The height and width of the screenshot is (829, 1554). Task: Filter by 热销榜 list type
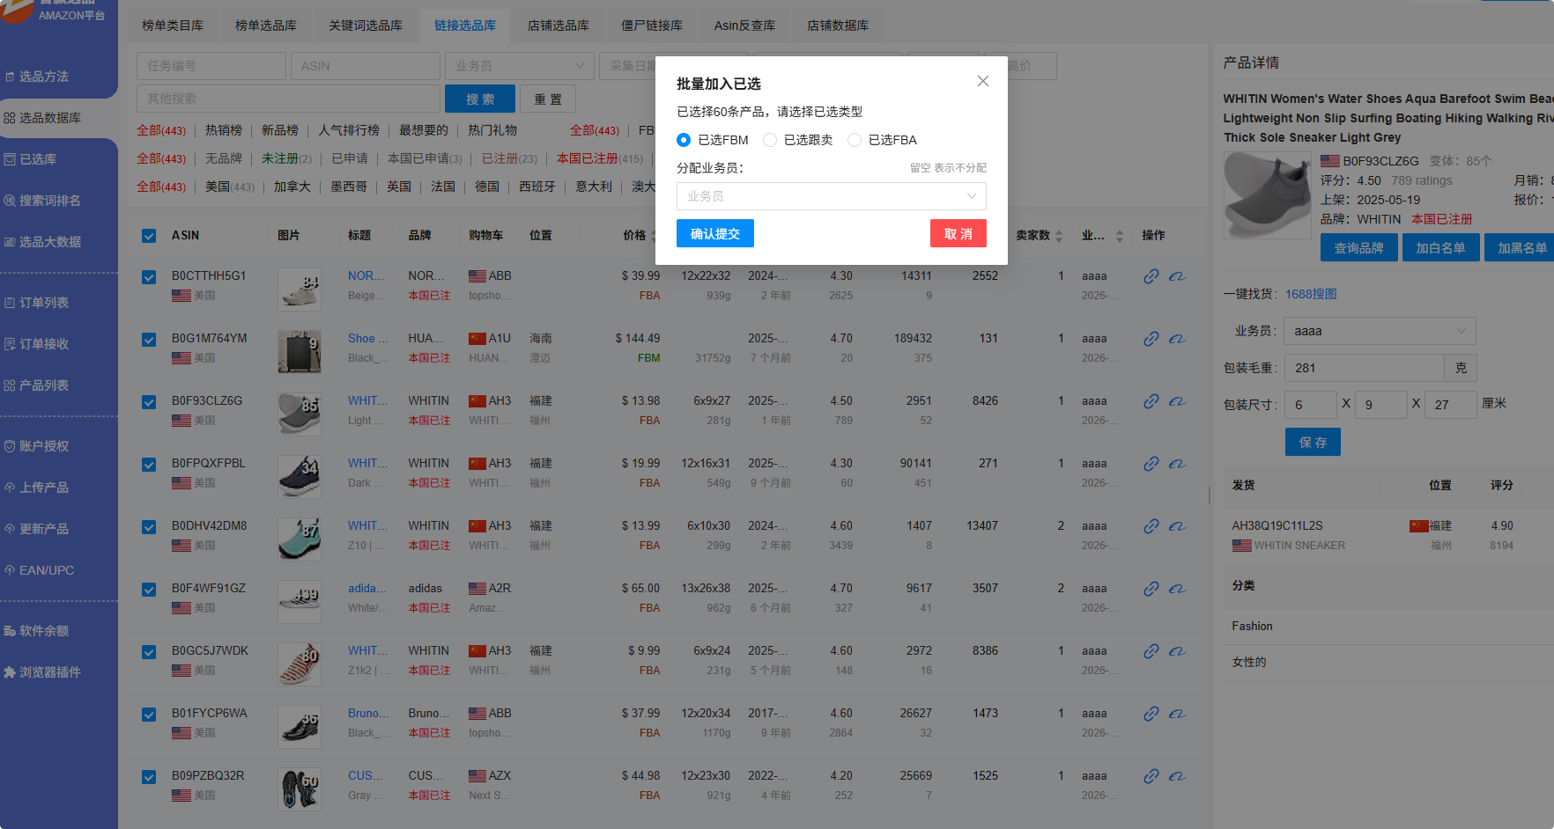(224, 130)
